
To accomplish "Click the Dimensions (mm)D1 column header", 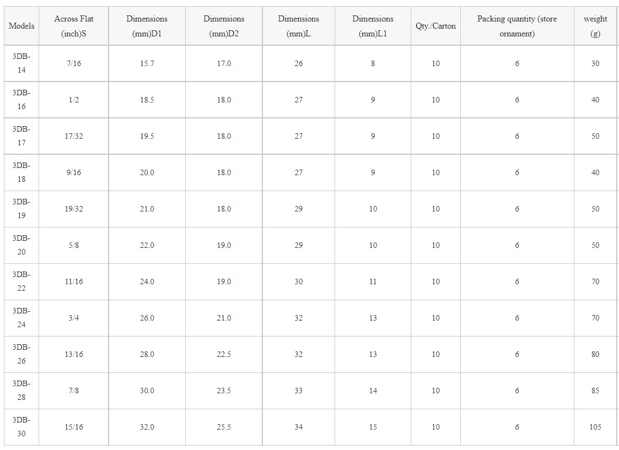I will tap(147, 26).
